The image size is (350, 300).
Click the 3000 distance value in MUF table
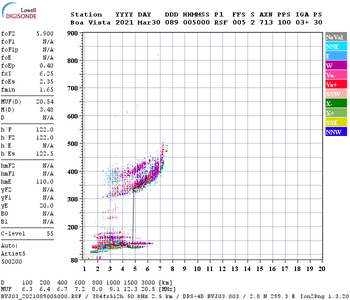(x=148, y=283)
